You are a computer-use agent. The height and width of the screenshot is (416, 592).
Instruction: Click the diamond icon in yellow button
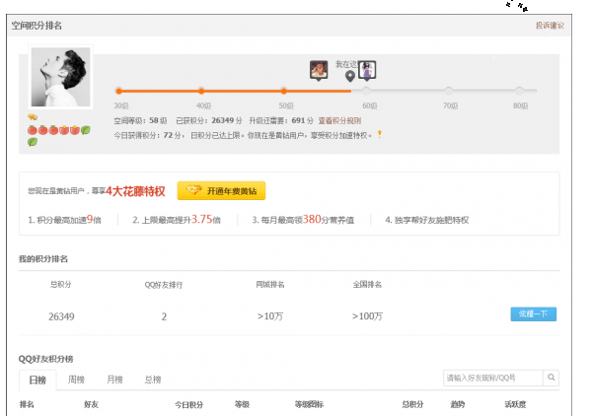tap(194, 190)
